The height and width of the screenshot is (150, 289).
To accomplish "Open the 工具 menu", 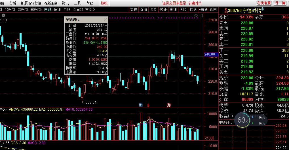I will [x=78, y=3].
